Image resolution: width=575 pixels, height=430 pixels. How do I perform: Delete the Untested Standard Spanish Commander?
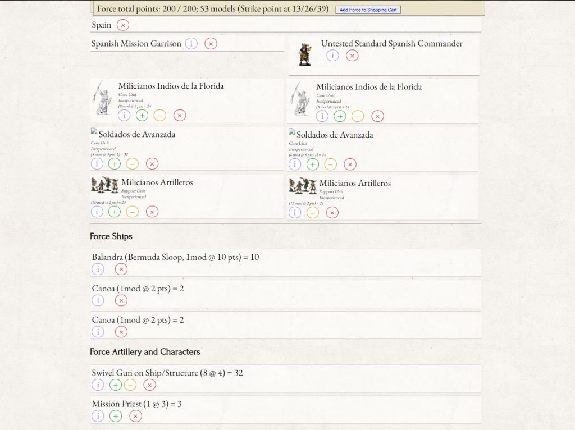(352, 55)
